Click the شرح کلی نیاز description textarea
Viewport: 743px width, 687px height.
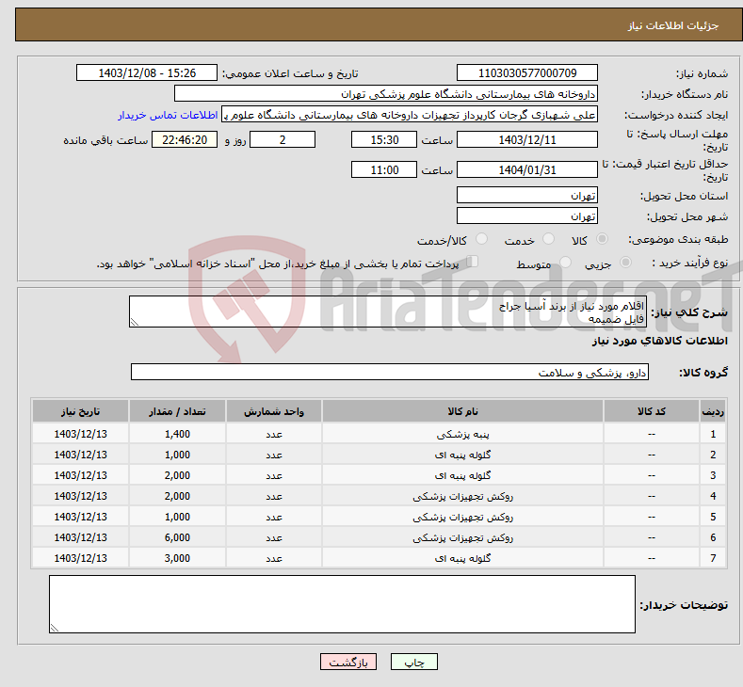388,312
